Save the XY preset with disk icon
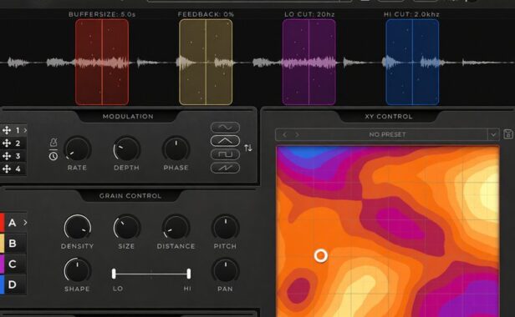 point(508,134)
